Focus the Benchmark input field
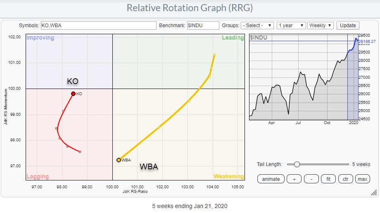Viewport: 380px width, 213px height. (203, 26)
